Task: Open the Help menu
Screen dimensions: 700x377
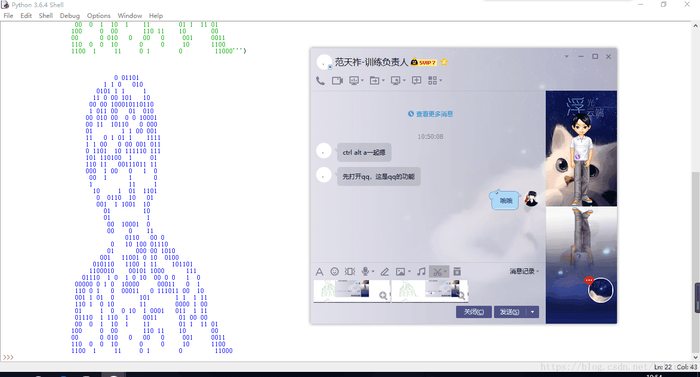Action: [156, 15]
